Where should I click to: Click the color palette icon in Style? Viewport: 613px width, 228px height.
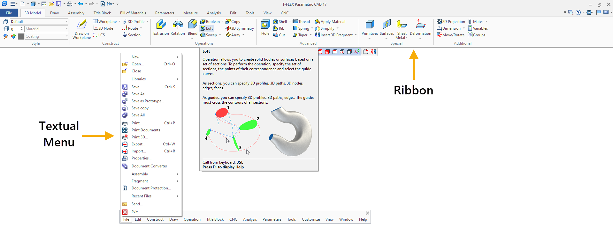(x=13, y=36)
